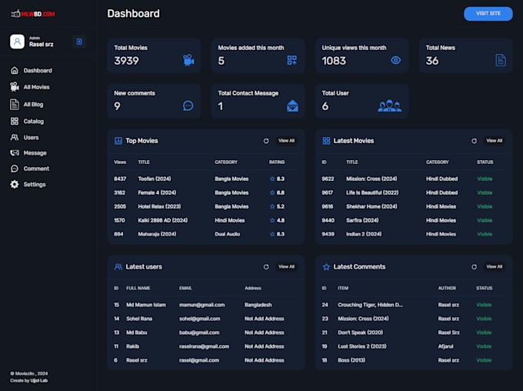The width and height of the screenshot is (523, 391).
Task: Click the Catalog grid icon in sidebar
Action: click(x=15, y=121)
